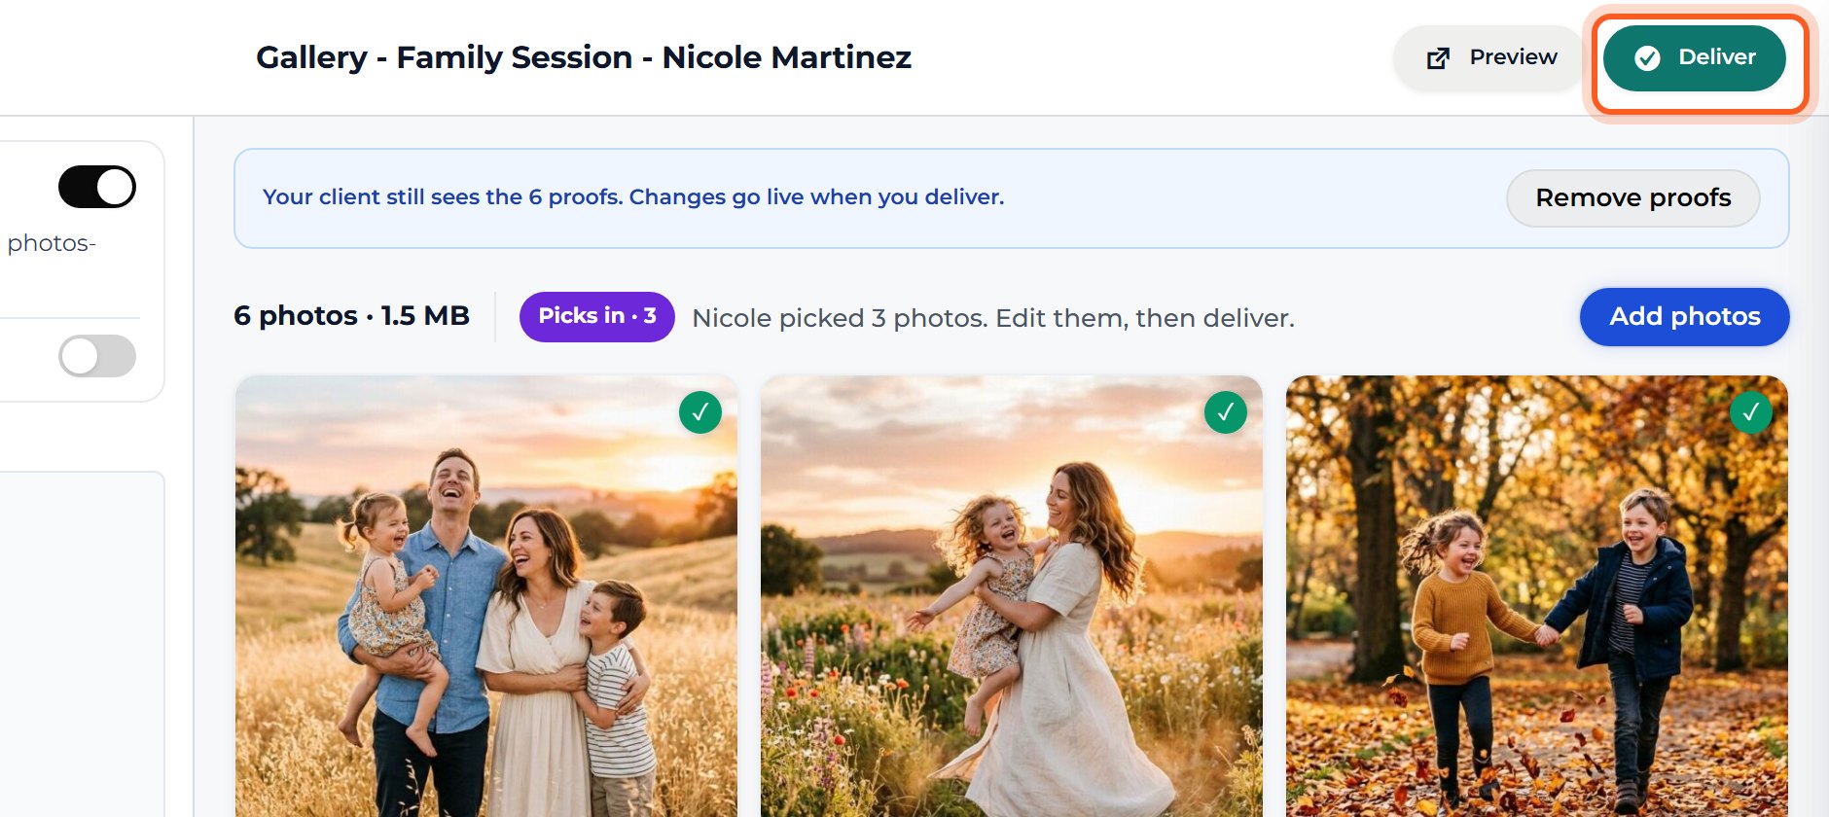The height and width of the screenshot is (817, 1829).
Task: Click green checkmark on family field photo
Action: pyautogui.click(x=700, y=412)
